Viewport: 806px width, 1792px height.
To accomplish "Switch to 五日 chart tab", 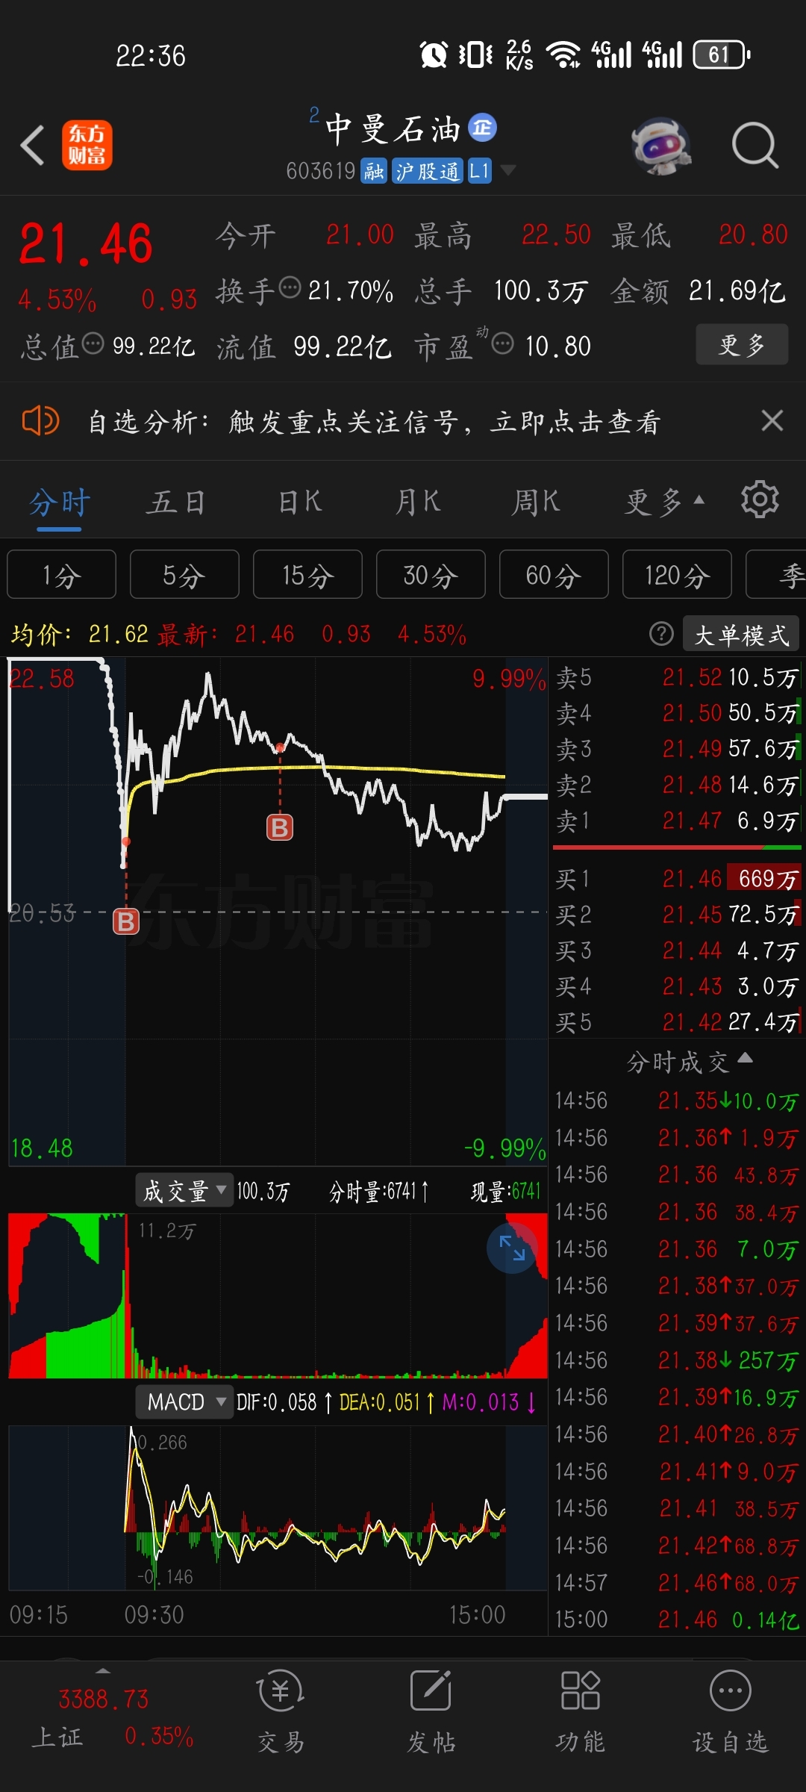I will pyautogui.click(x=176, y=502).
